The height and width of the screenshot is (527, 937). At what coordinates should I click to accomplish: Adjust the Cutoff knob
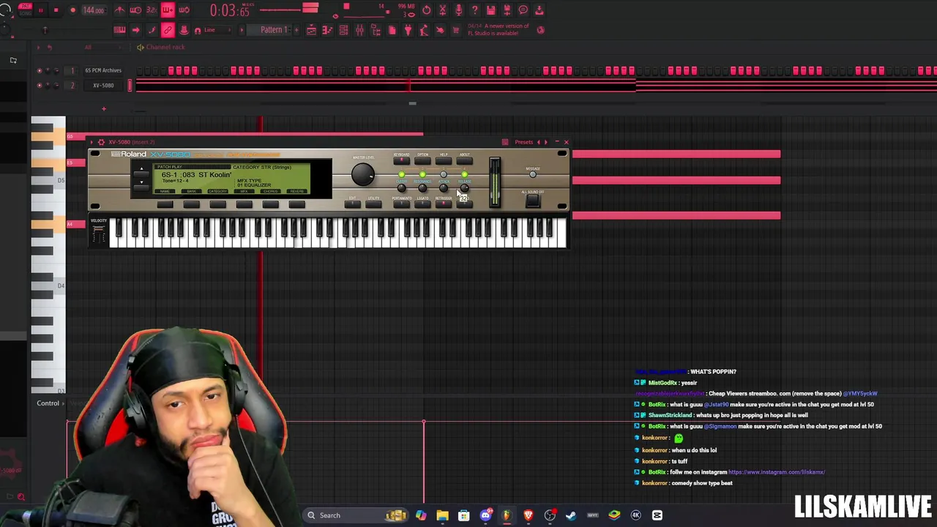(x=401, y=189)
